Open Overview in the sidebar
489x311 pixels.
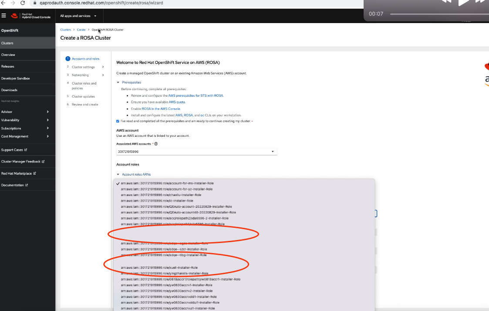(x=27, y=54)
